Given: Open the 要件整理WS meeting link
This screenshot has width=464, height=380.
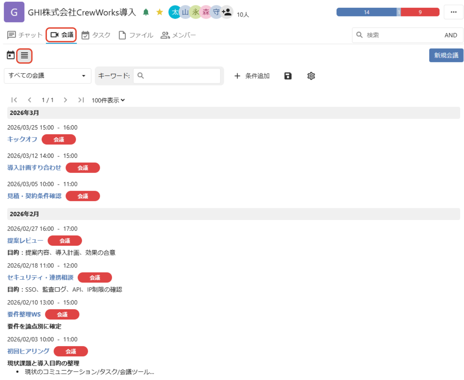Looking at the screenshot, I should [24, 314].
